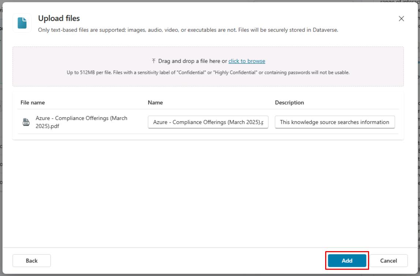This screenshot has width=420, height=276.
Task: Open the file picker via click to browse
Action: (246, 61)
